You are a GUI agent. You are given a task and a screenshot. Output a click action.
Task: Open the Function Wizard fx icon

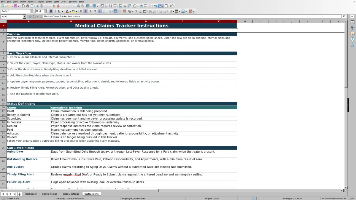click(30, 17)
